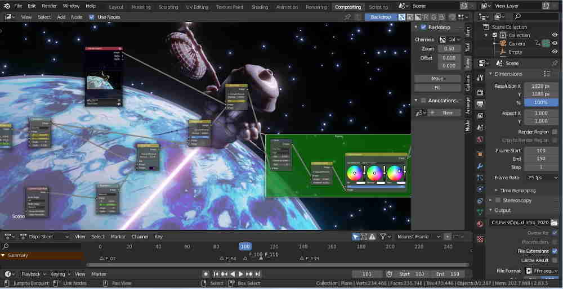
Task: Hide the Camera object in outliner
Action: [x=555, y=43]
